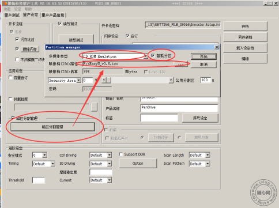Click the 读写测试 button

click(76, 40)
